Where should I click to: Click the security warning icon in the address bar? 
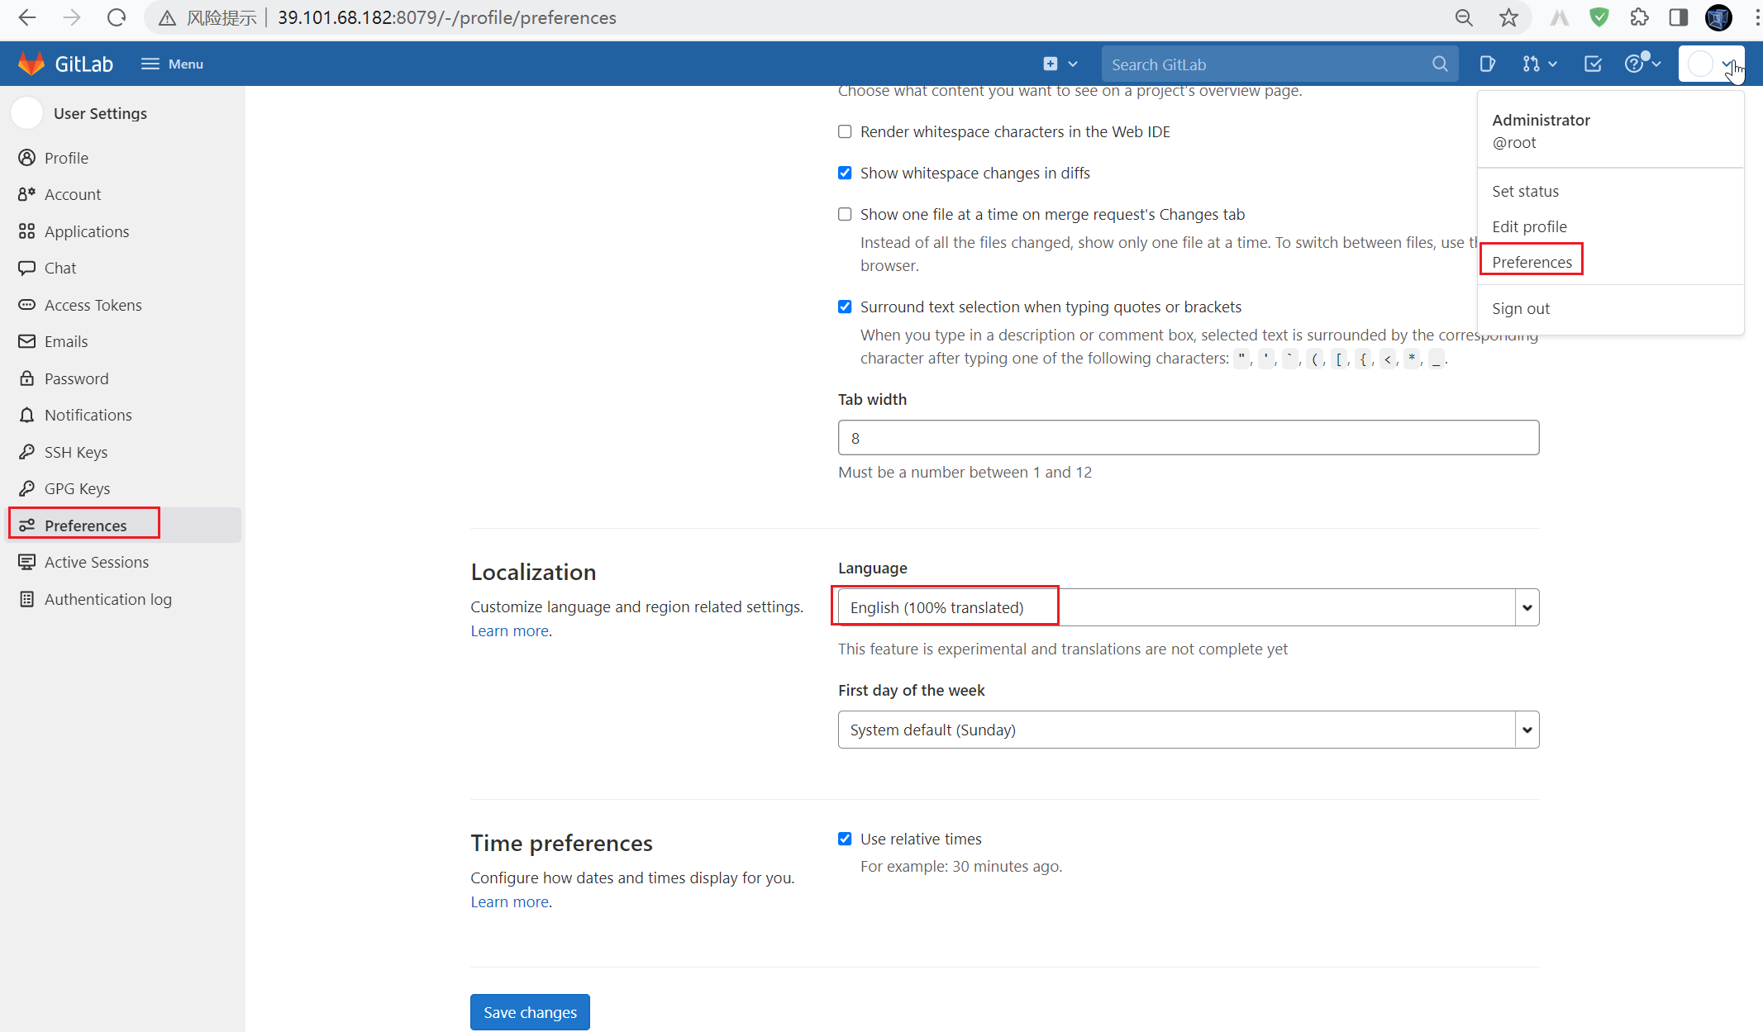168,17
